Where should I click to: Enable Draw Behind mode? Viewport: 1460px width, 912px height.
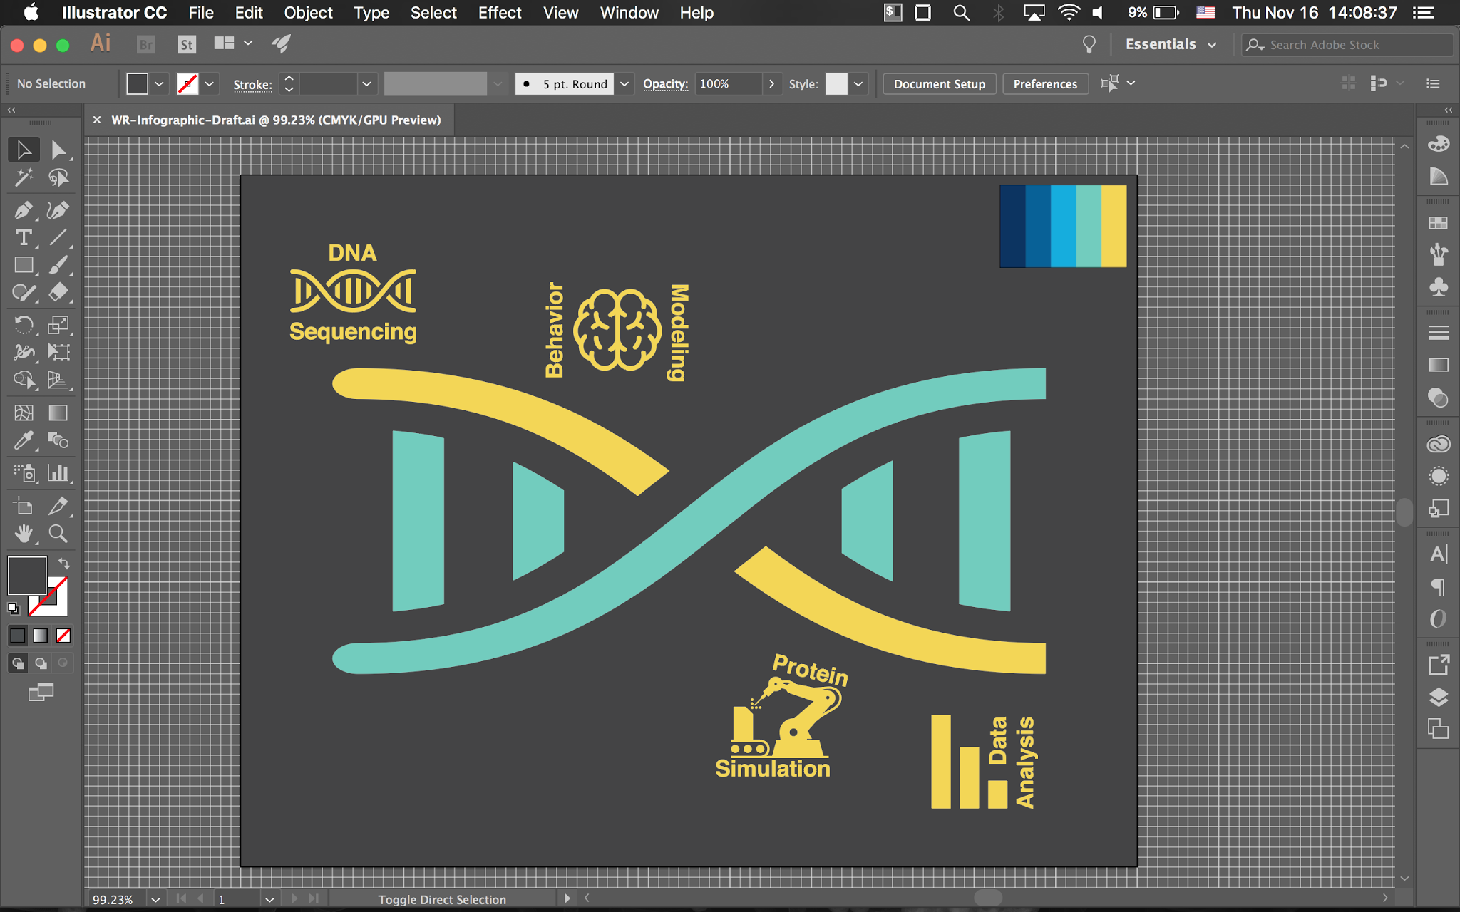[x=41, y=663]
